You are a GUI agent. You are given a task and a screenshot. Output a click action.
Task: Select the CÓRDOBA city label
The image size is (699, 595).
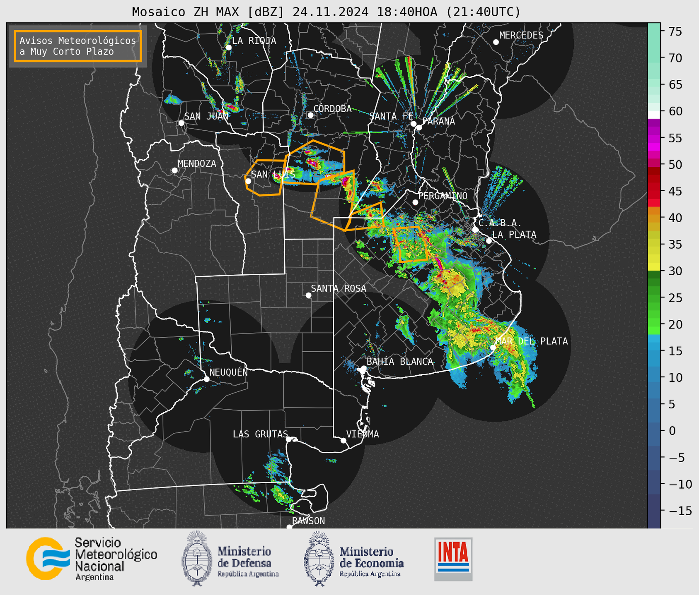332,108
